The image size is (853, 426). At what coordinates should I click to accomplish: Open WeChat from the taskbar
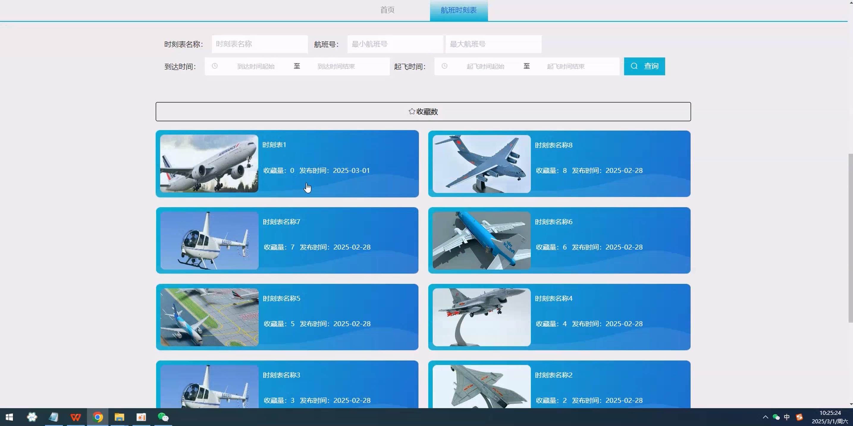click(163, 417)
